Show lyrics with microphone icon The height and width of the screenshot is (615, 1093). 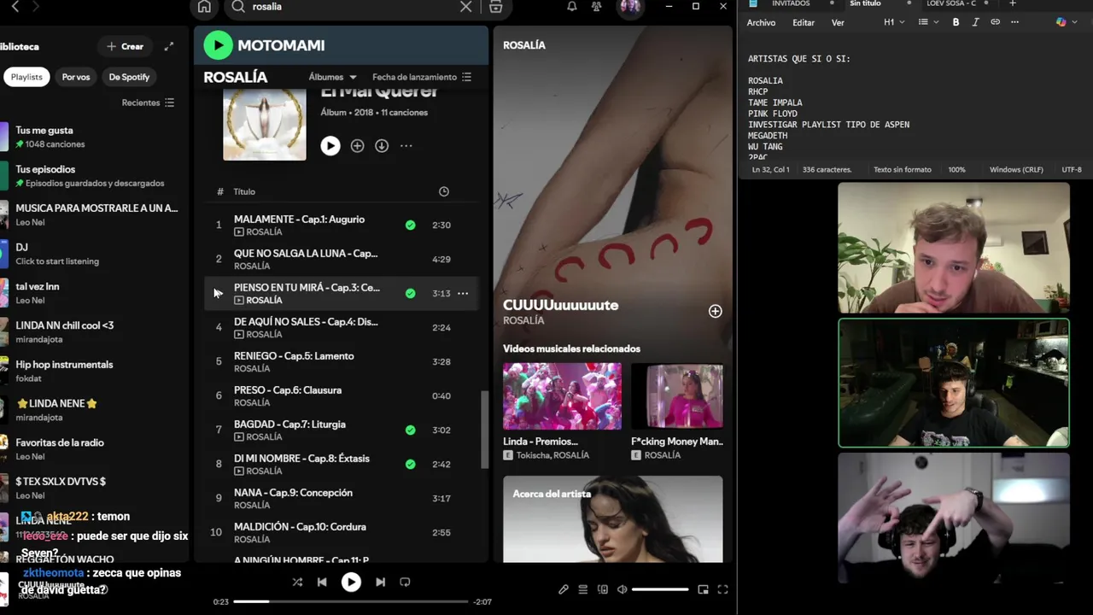tap(564, 589)
